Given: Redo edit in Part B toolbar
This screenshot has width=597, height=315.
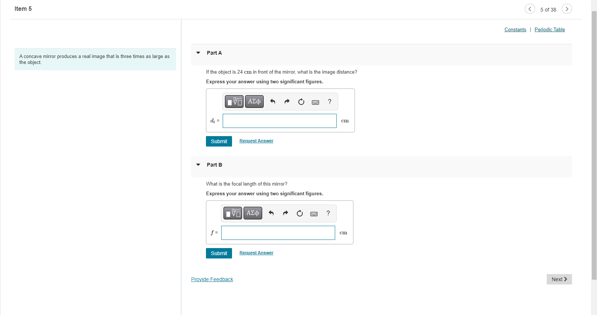Looking at the screenshot, I should 285,213.
